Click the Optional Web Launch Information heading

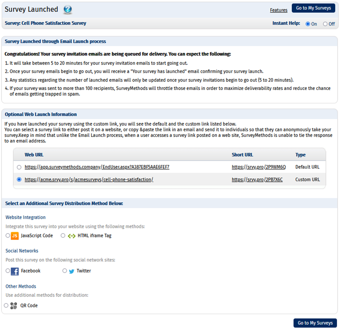pyautogui.click(x=41, y=114)
